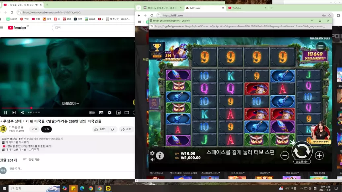Click the YouTube search box
This screenshot has height=192, width=342.
(x=94, y=28)
